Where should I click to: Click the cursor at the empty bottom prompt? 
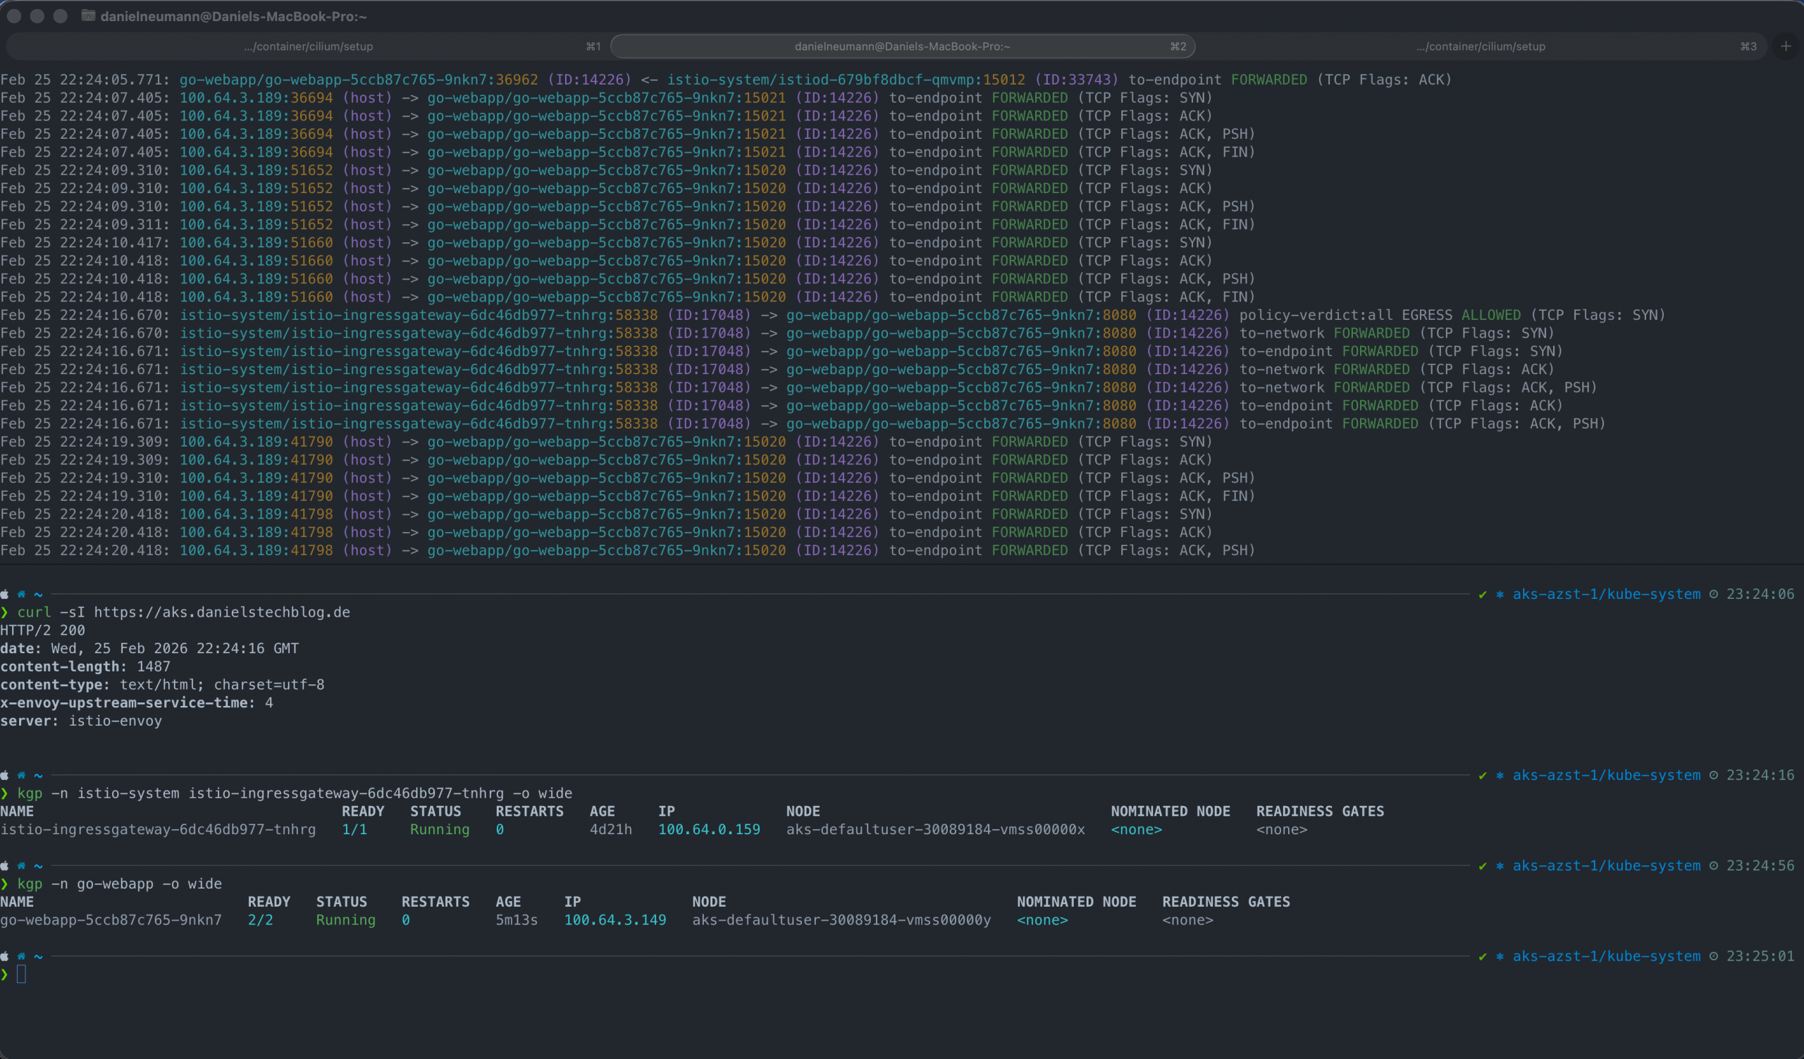[x=21, y=974]
